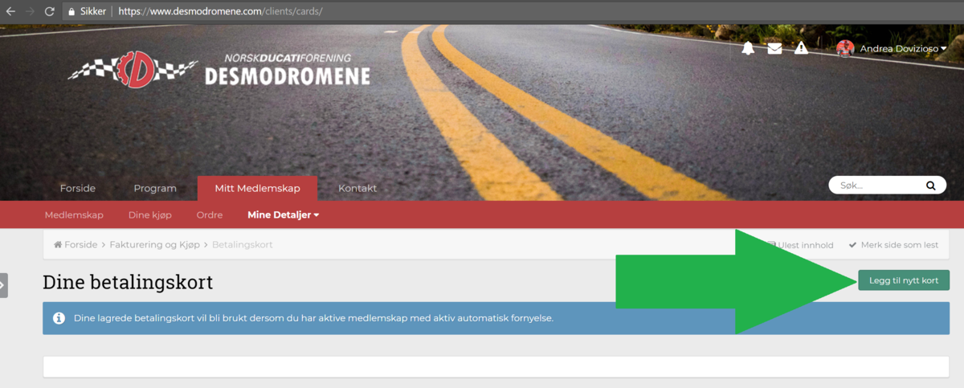Click the secure padlock site info
This screenshot has height=388, width=964.
(71, 12)
